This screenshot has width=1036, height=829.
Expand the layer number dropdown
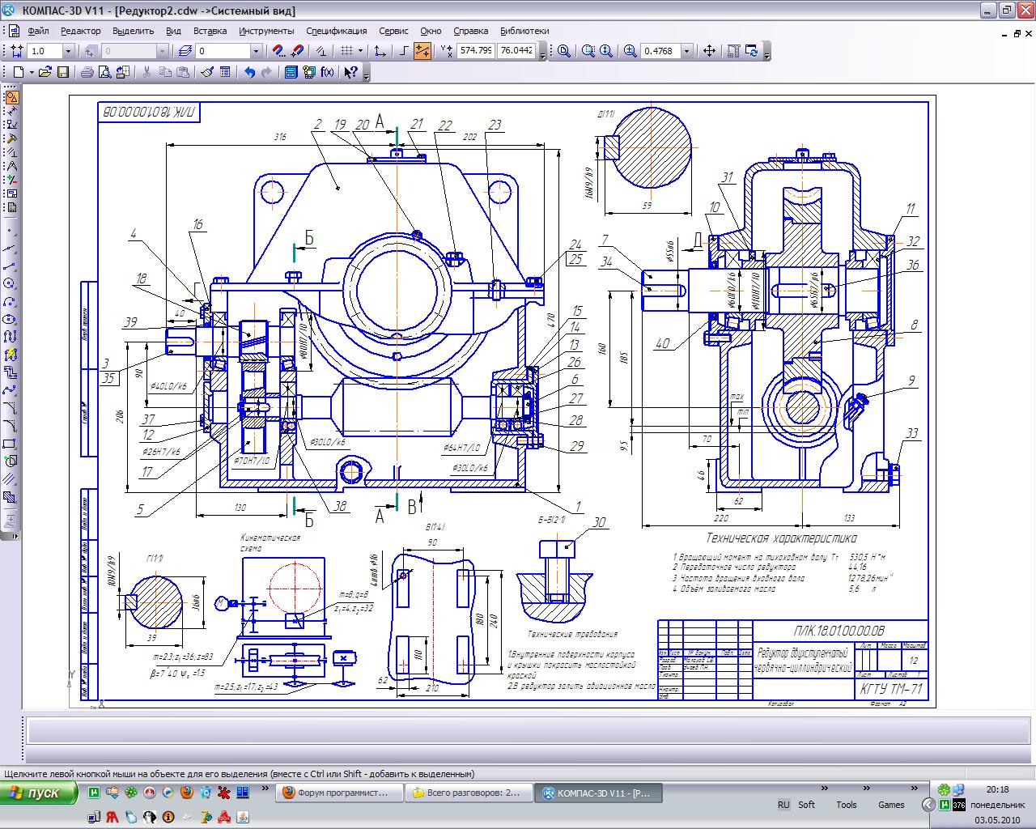tap(256, 51)
